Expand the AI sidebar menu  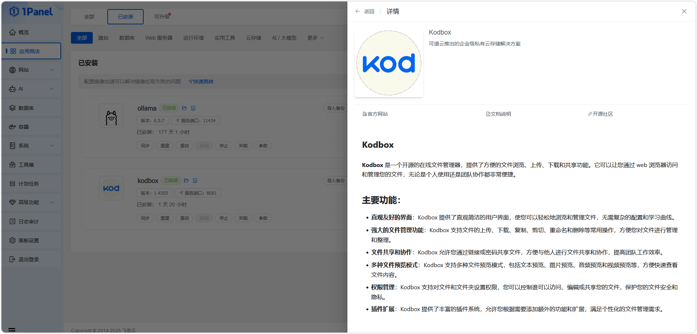click(31, 89)
